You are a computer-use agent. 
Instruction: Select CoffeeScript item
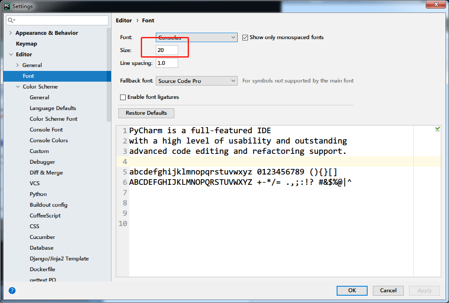[x=45, y=216]
